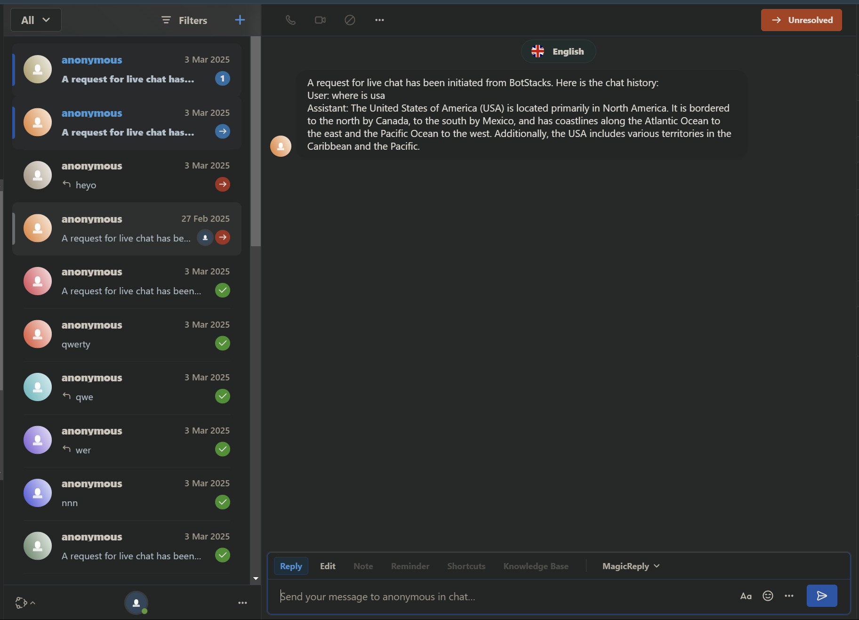Click the block user icon in header
The image size is (859, 620).
[350, 20]
